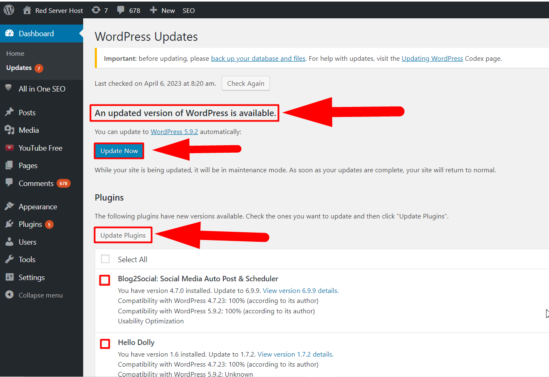
Task: Open the Appearance paintbrush icon
Action: point(9,207)
